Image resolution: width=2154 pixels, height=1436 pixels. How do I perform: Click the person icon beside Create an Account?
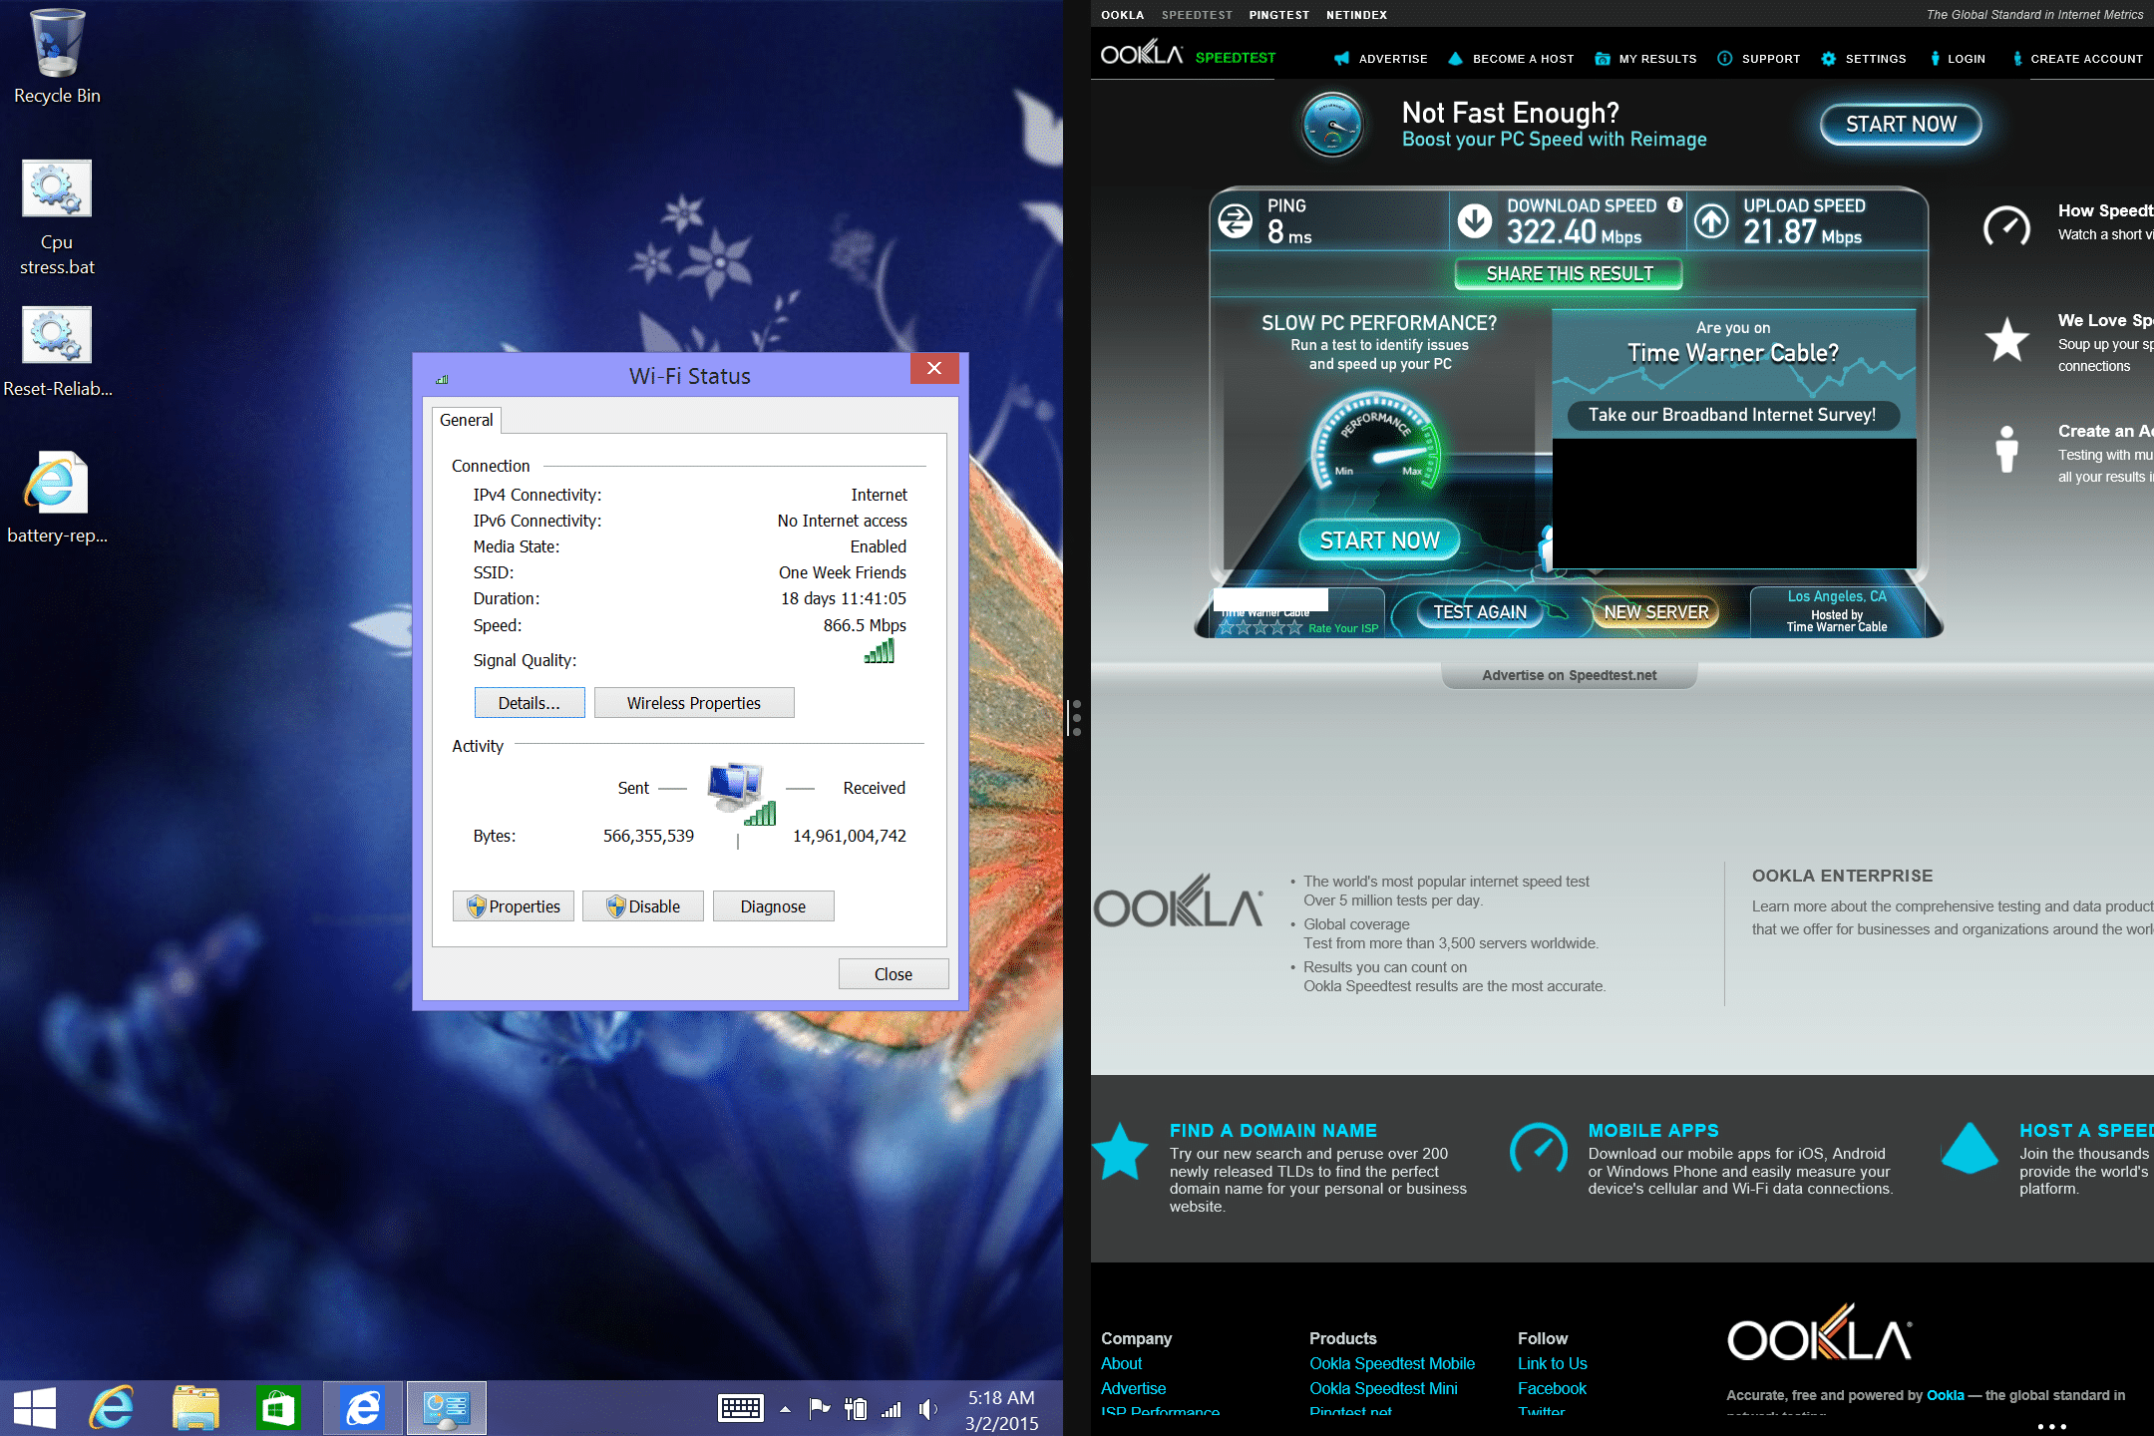click(x=2006, y=449)
